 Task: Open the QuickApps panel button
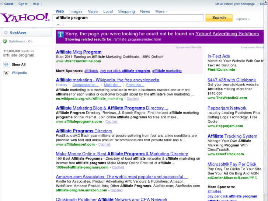pos(27,32)
